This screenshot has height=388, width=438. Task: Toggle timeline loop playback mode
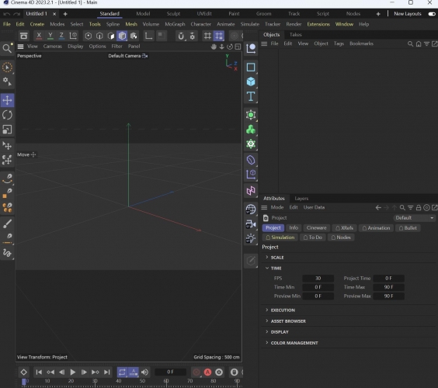click(x=122, y=372)
